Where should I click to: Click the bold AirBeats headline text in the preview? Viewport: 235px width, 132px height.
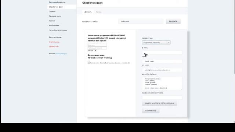(107, 38)
